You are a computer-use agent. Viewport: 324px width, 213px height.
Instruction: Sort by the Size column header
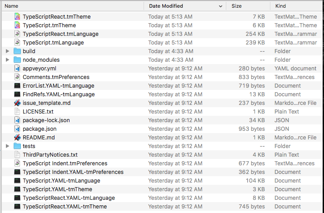pyautogui.click(x=248, y=6)
